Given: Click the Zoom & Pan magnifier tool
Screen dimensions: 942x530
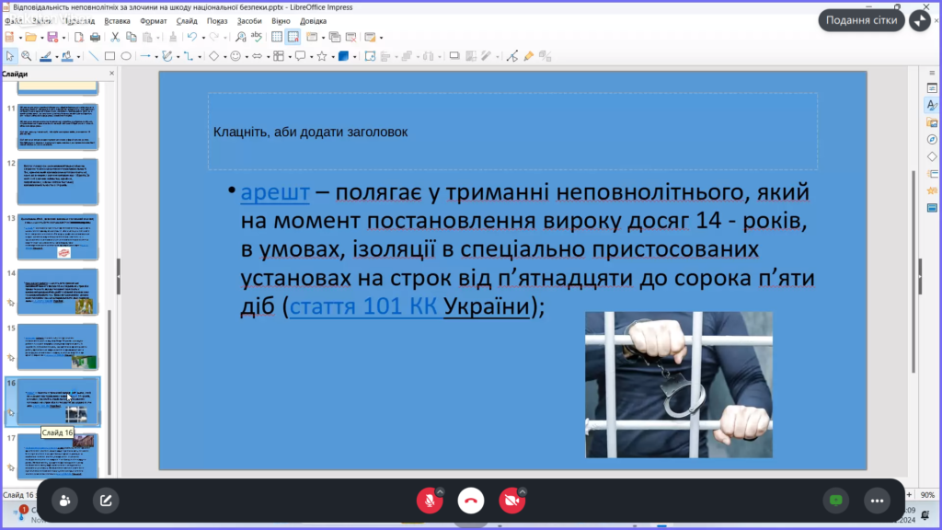Looking at the screenshot, I should point(26,56).
